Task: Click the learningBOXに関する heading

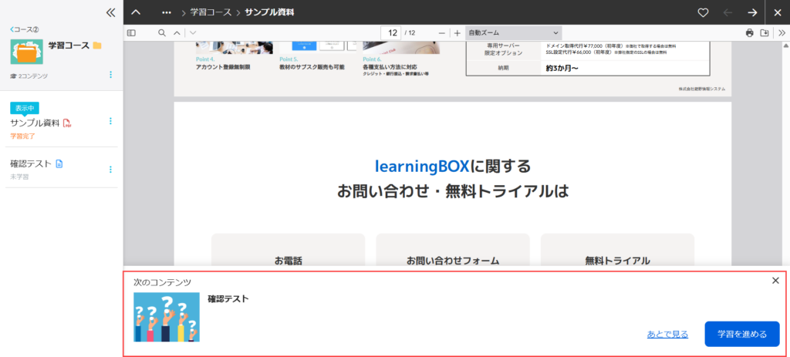Action: pyautogui.click(x=452, y=165)
